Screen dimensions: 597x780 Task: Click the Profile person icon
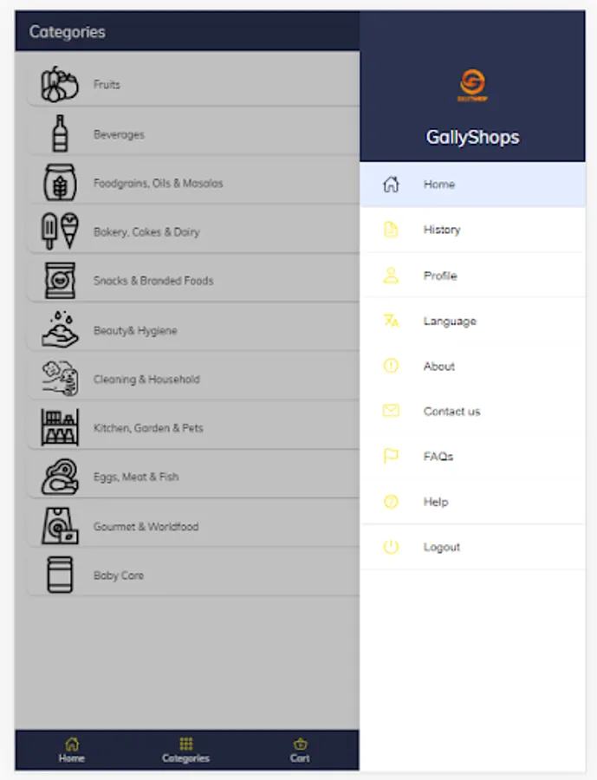pyautogui.click(x=391, y=276)
